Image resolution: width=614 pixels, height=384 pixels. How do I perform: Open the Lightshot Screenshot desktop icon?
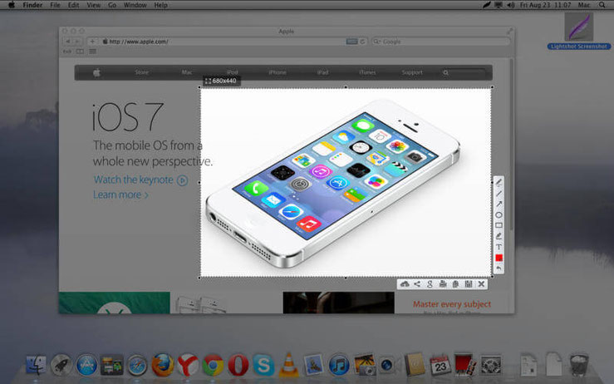[x=579, y=32]
